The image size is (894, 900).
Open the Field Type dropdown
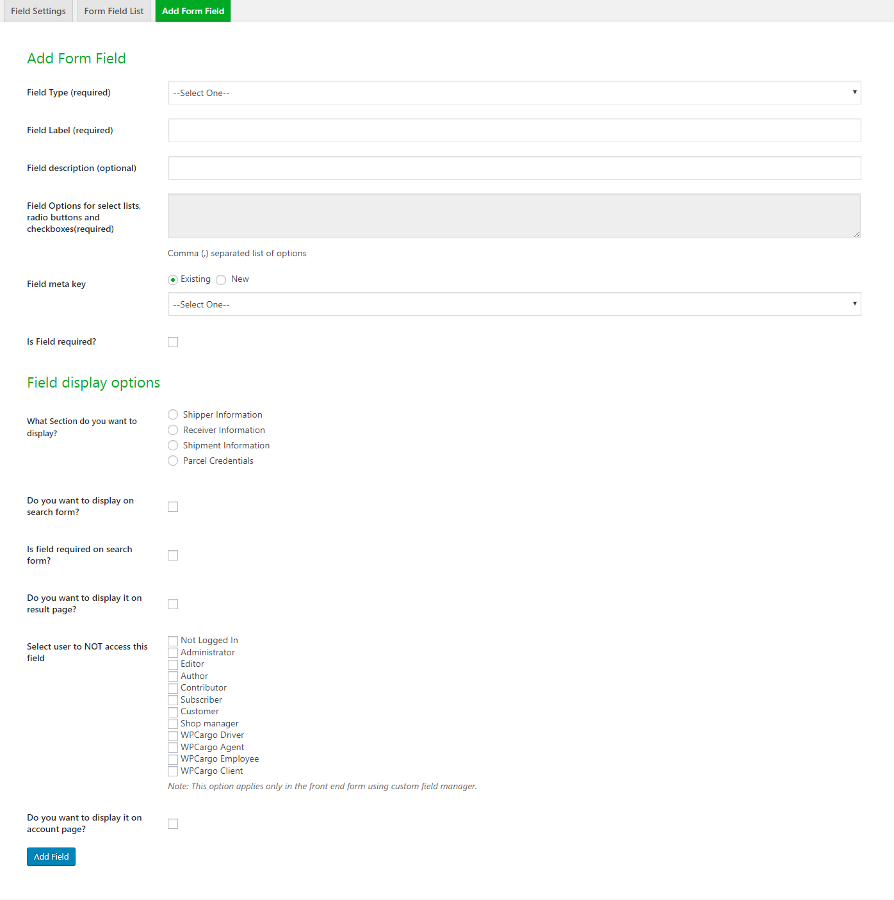(x=514, y=93)
